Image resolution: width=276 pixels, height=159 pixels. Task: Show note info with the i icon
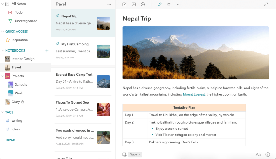268,155
